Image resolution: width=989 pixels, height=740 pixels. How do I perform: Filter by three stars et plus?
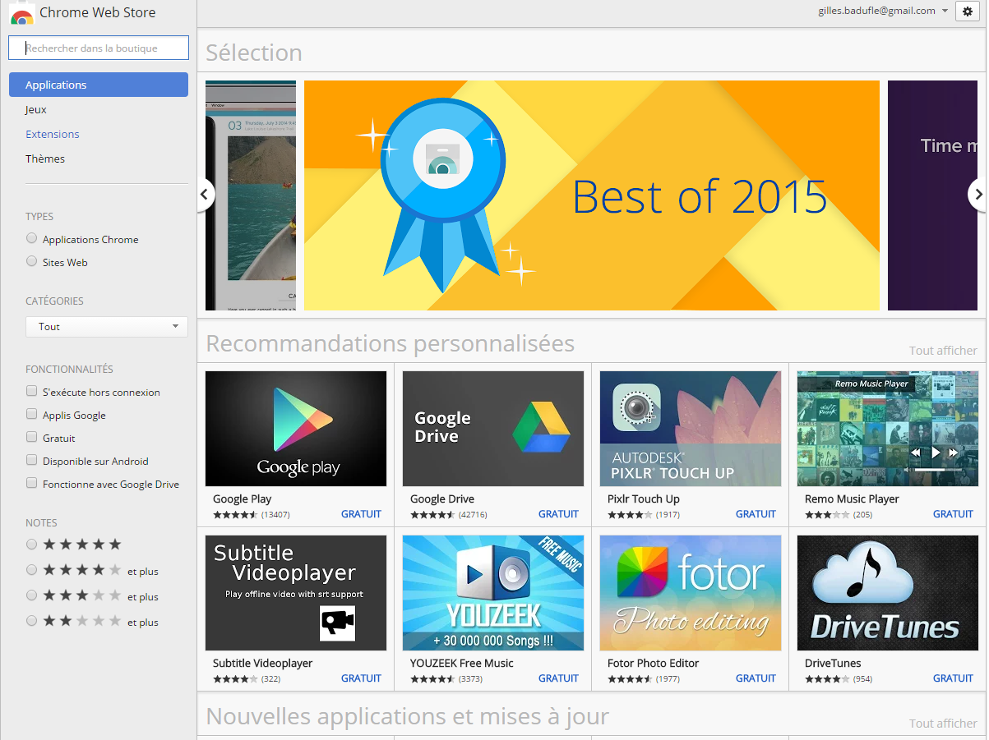[x=32, y=595]
